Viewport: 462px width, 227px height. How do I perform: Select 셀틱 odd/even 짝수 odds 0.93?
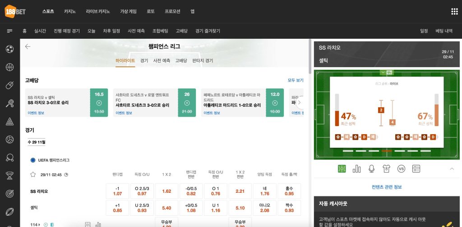click(289, 208)
